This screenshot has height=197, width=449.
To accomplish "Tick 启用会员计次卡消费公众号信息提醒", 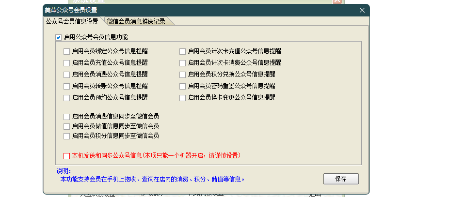I will pyautogui.click(x=182, y=63).
